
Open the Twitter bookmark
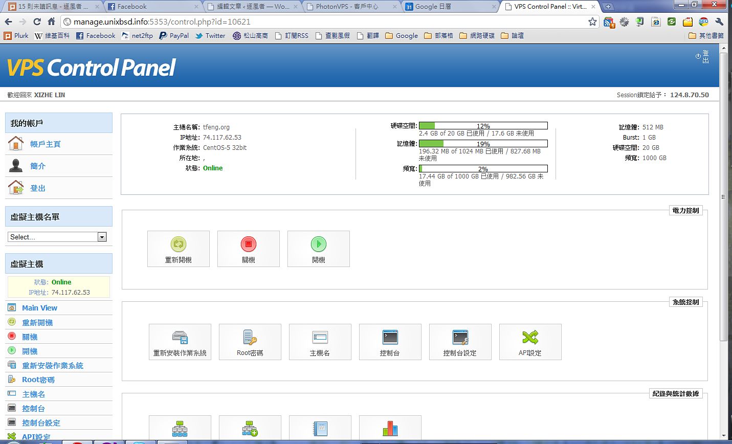(210, 36)
